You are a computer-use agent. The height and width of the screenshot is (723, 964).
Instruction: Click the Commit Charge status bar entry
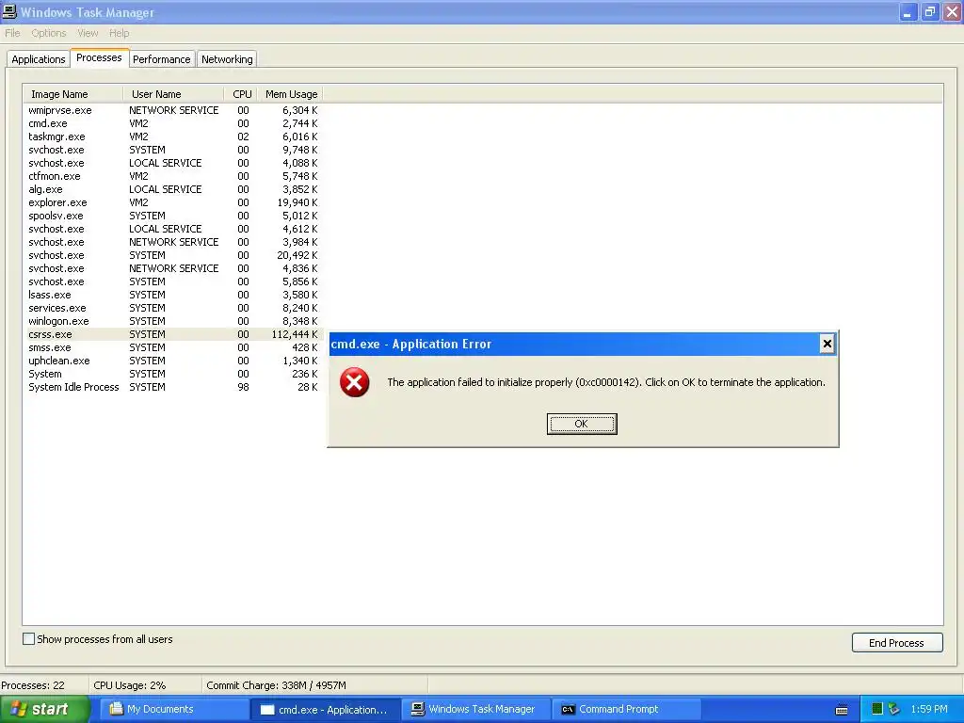click(x=276, y=685)
